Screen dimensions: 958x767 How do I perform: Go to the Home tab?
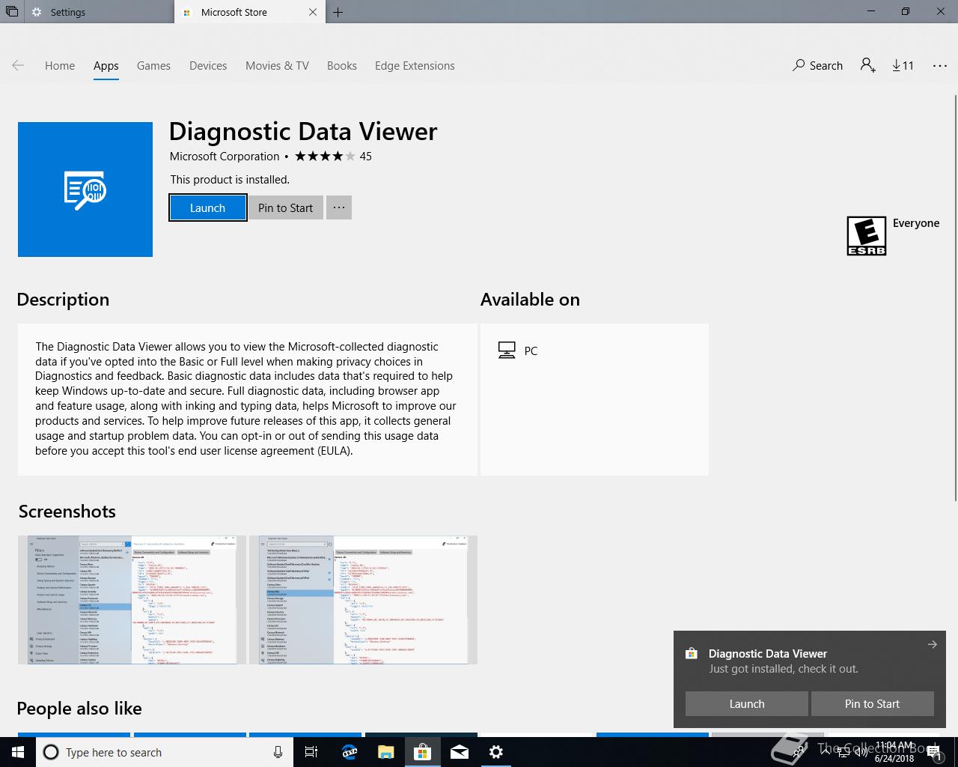tap(60, 66)
